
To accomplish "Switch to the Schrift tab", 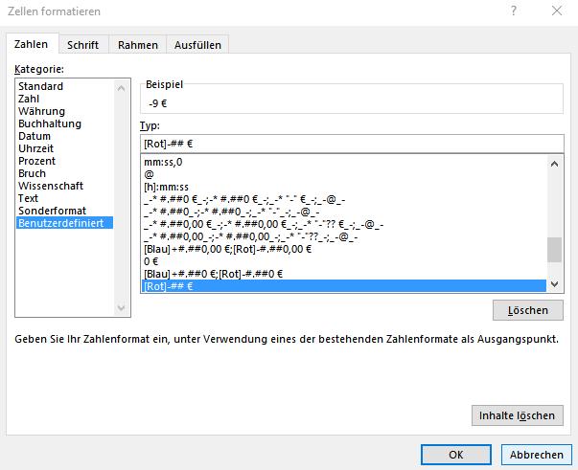I will pos(82,45).
